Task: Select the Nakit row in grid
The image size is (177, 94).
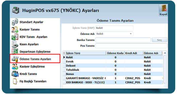Action: pyautogui.click(x=113, y=57)
